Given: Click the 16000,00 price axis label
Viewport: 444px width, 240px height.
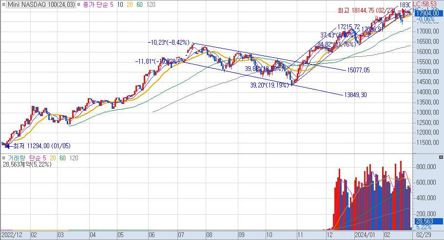Looking at the screenshot, I should click(427, 51).
